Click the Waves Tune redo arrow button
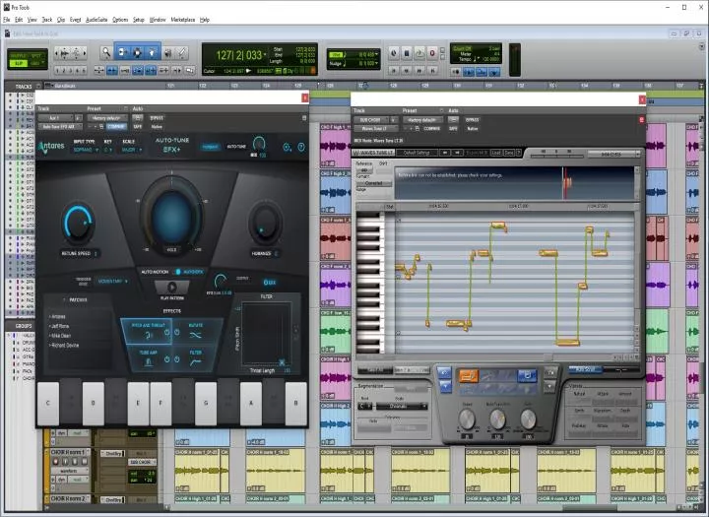Screen dimensions: 709x517 [x=457, y=153]
